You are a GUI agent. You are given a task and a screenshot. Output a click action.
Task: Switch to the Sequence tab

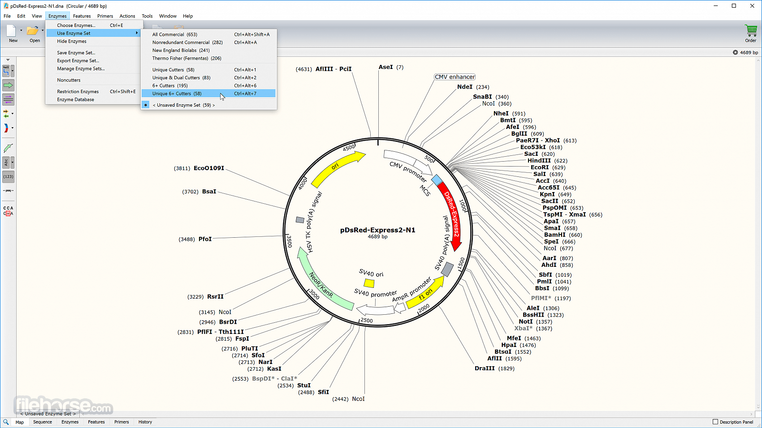tap(43, 422)
